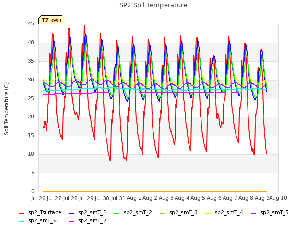Click the cyan sp2_smT_6 legend swatch

point(21,221)
